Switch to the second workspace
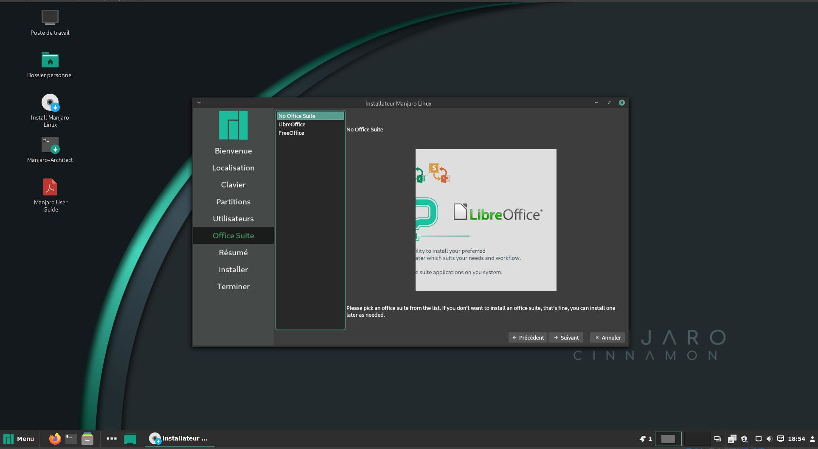818x449 pixels. [x=697, y=439]
